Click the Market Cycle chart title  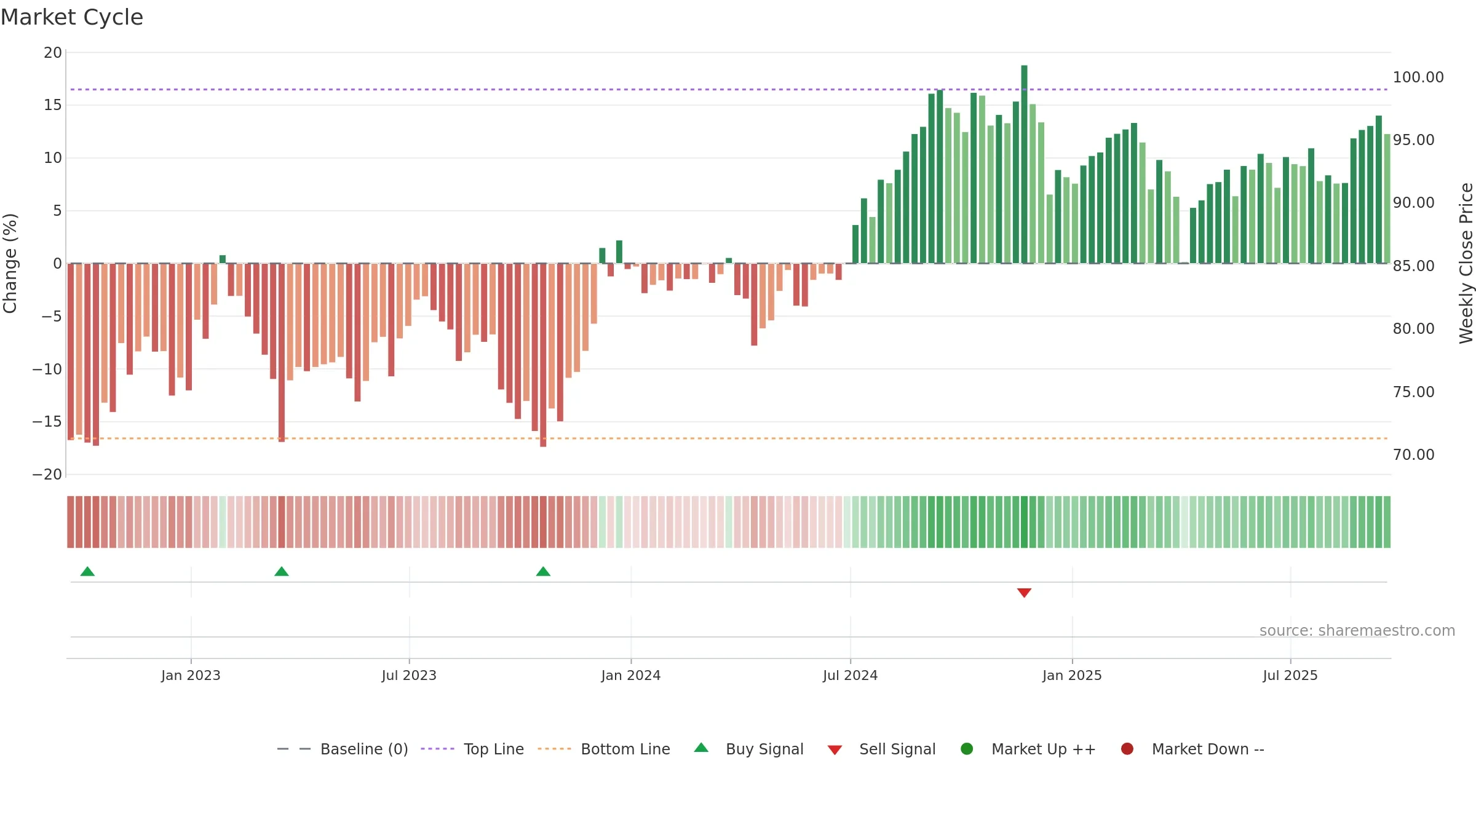[x=72, y=17]
